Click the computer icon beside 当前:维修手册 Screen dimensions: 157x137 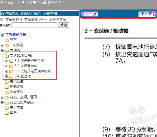click(2, 35)
